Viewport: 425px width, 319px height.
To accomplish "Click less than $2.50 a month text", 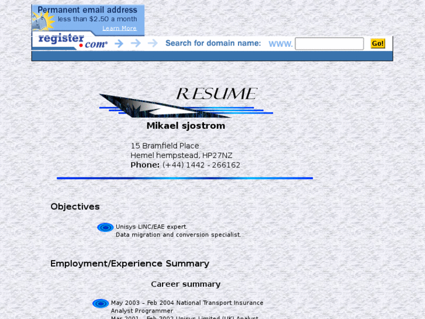I will click(98, 19).
